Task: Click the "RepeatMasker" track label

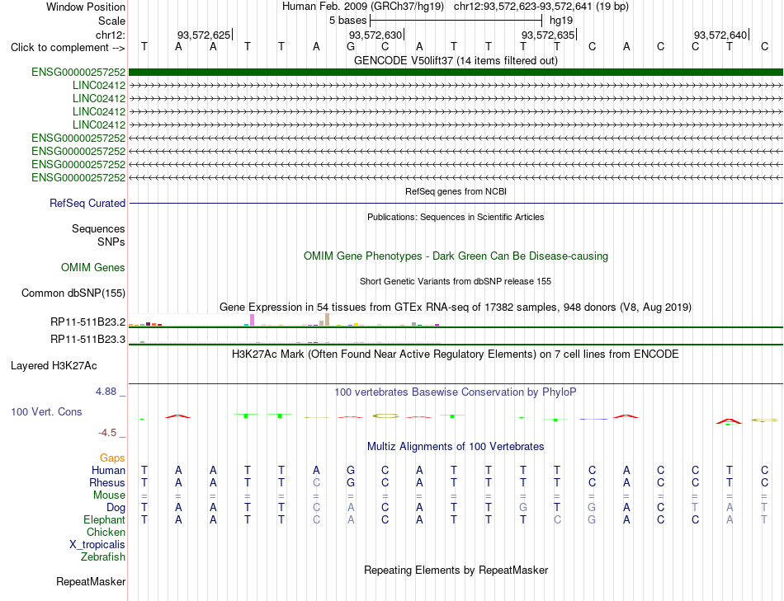Action: point(91,581)
